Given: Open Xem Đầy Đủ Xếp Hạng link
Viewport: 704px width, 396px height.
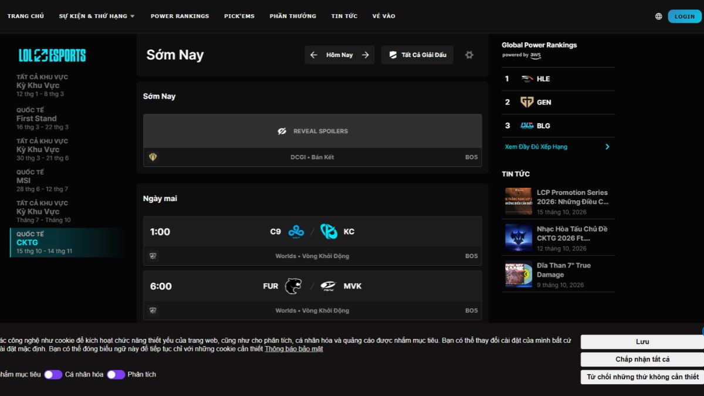Looking at the screenshot, I should [536, 147].
